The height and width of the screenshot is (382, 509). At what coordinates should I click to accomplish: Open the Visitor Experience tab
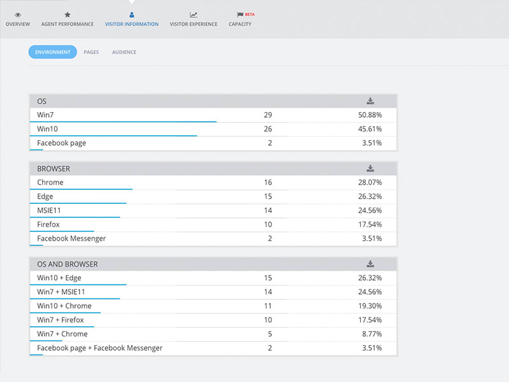(x=193, y=24)
